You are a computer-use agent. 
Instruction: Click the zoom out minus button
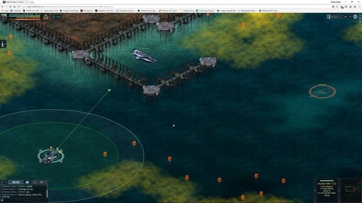tap(346, 16)
